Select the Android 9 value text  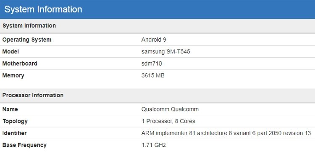point(154,40)
